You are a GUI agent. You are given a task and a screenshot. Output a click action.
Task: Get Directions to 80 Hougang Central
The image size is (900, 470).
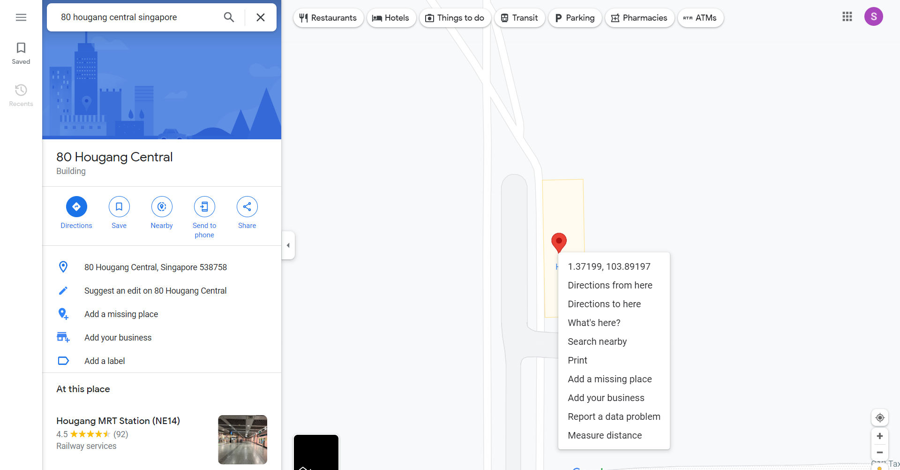pos(76,213)
